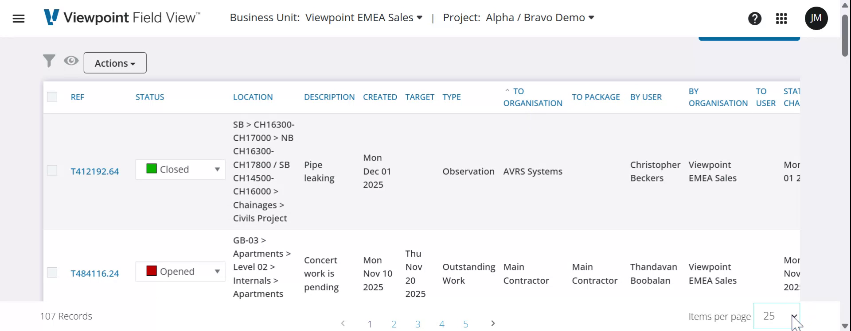851x331 pixels.
Task: Go to page 4
Action: [x=442, y=324]
